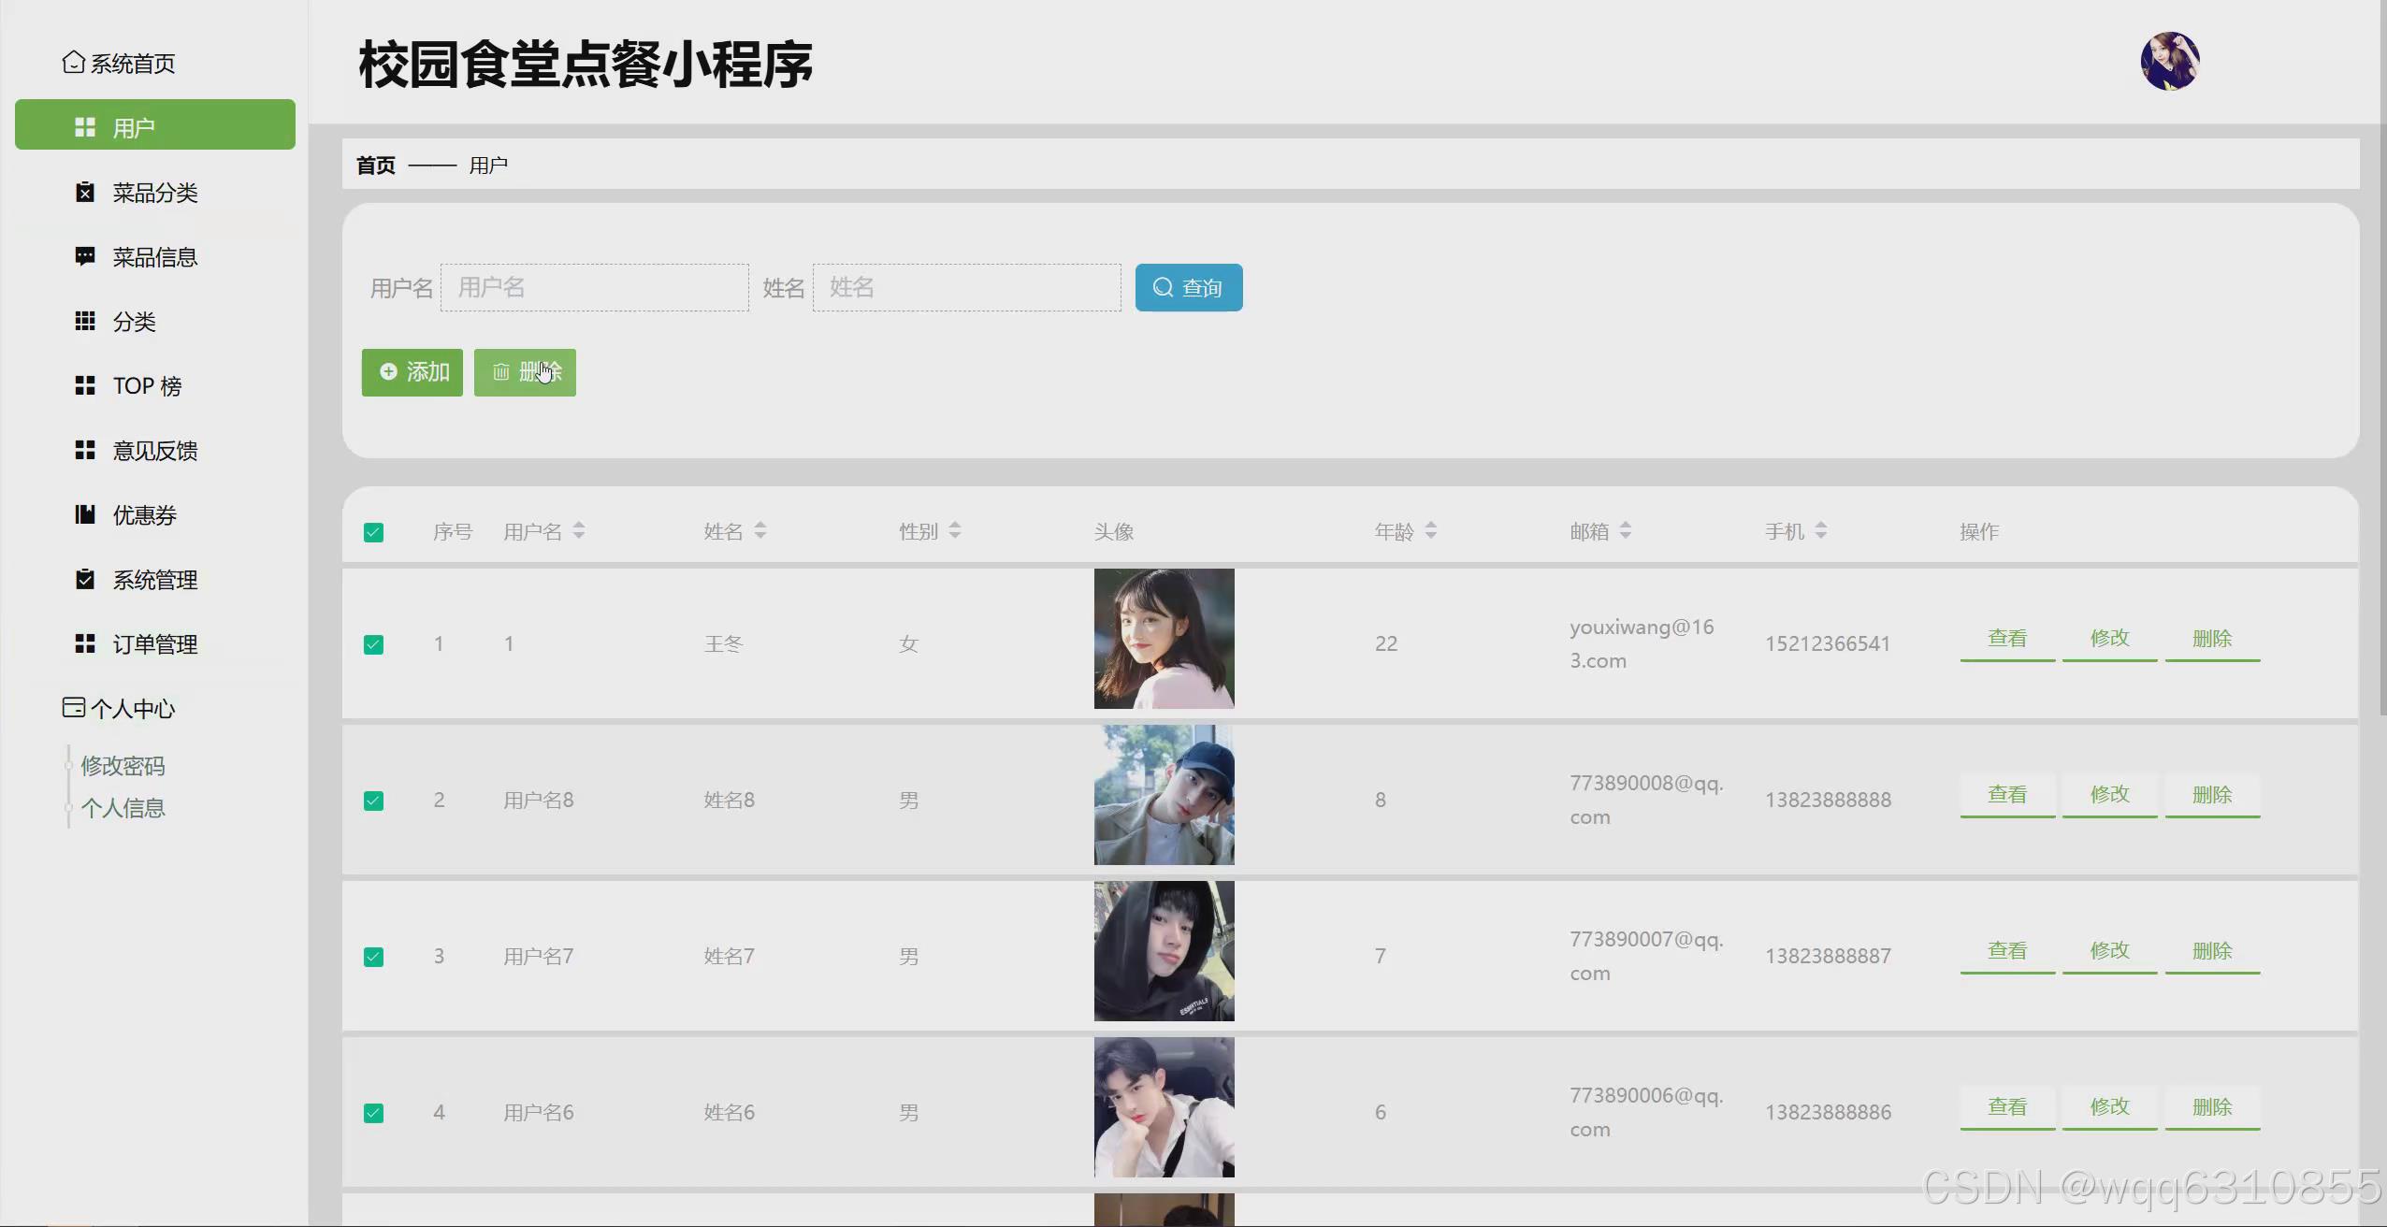Click the 添加 button

412,372
